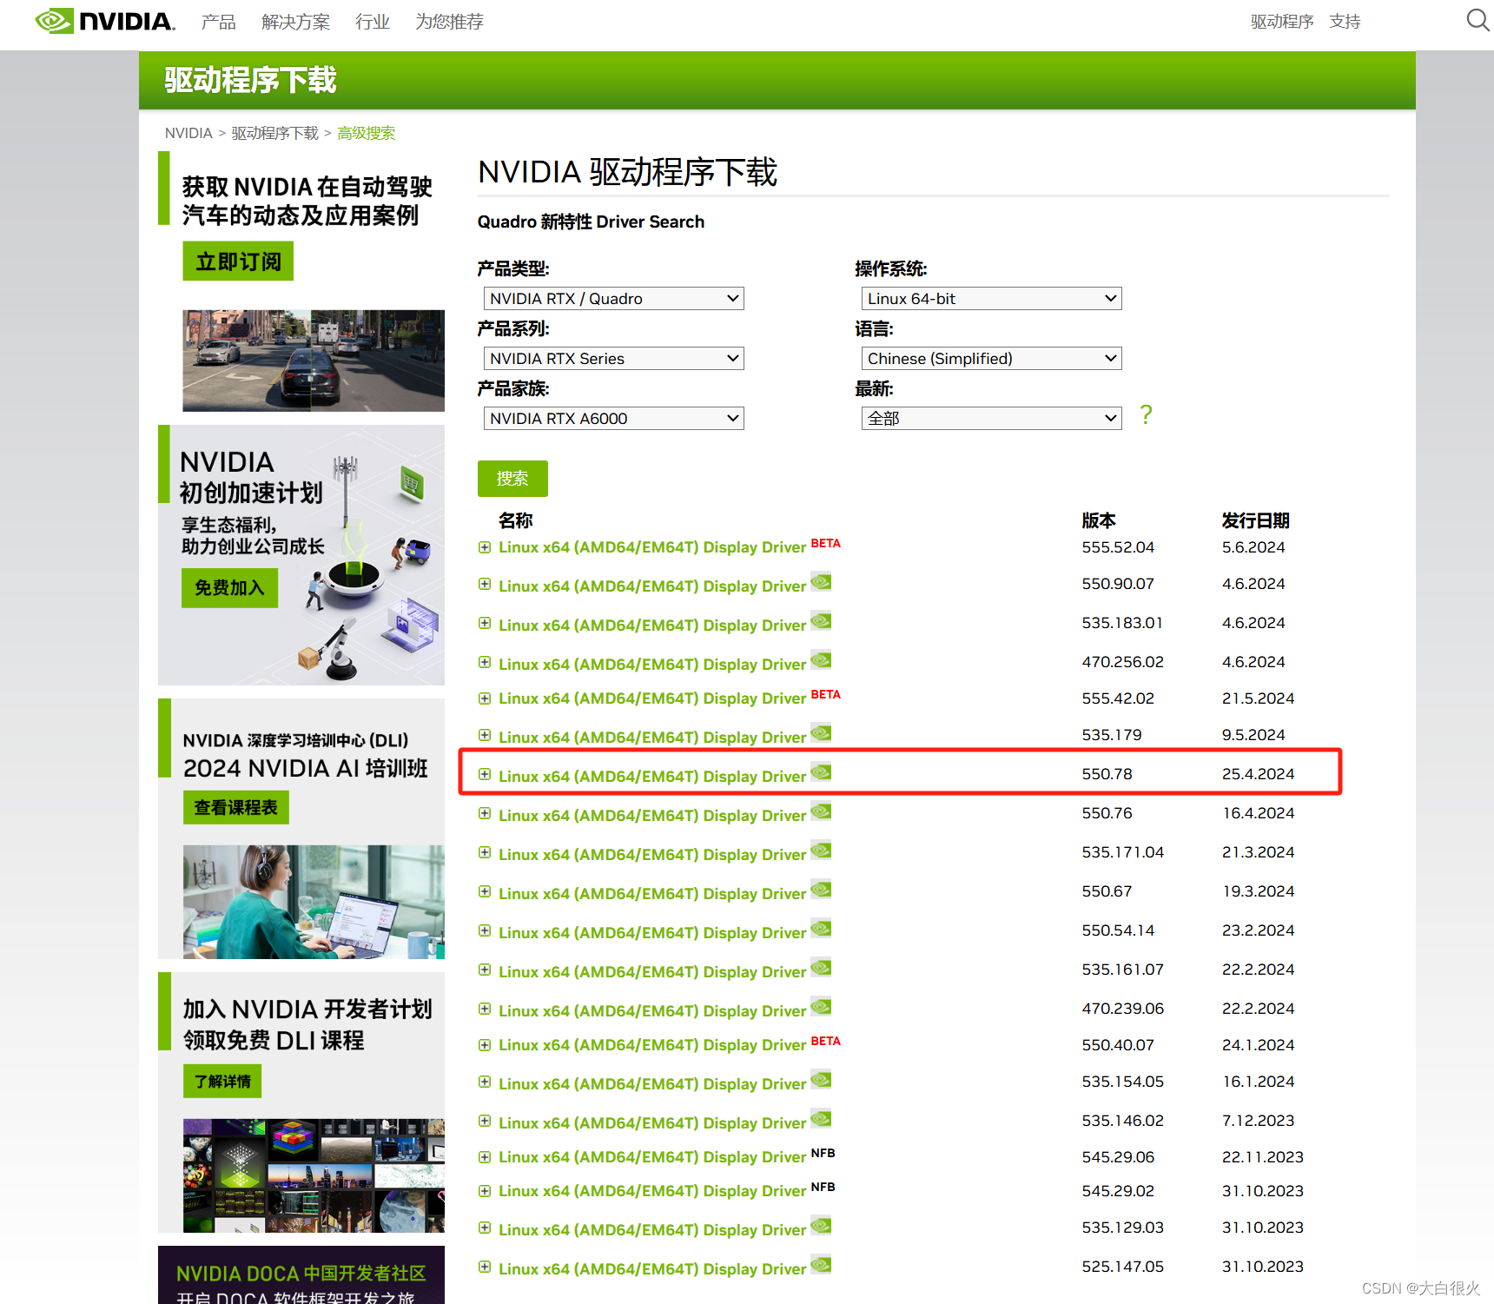This screenshot has width=1494, height=1304.
Task: Open driver link for version 525.147.05
Action: [x=652, y=1269]
